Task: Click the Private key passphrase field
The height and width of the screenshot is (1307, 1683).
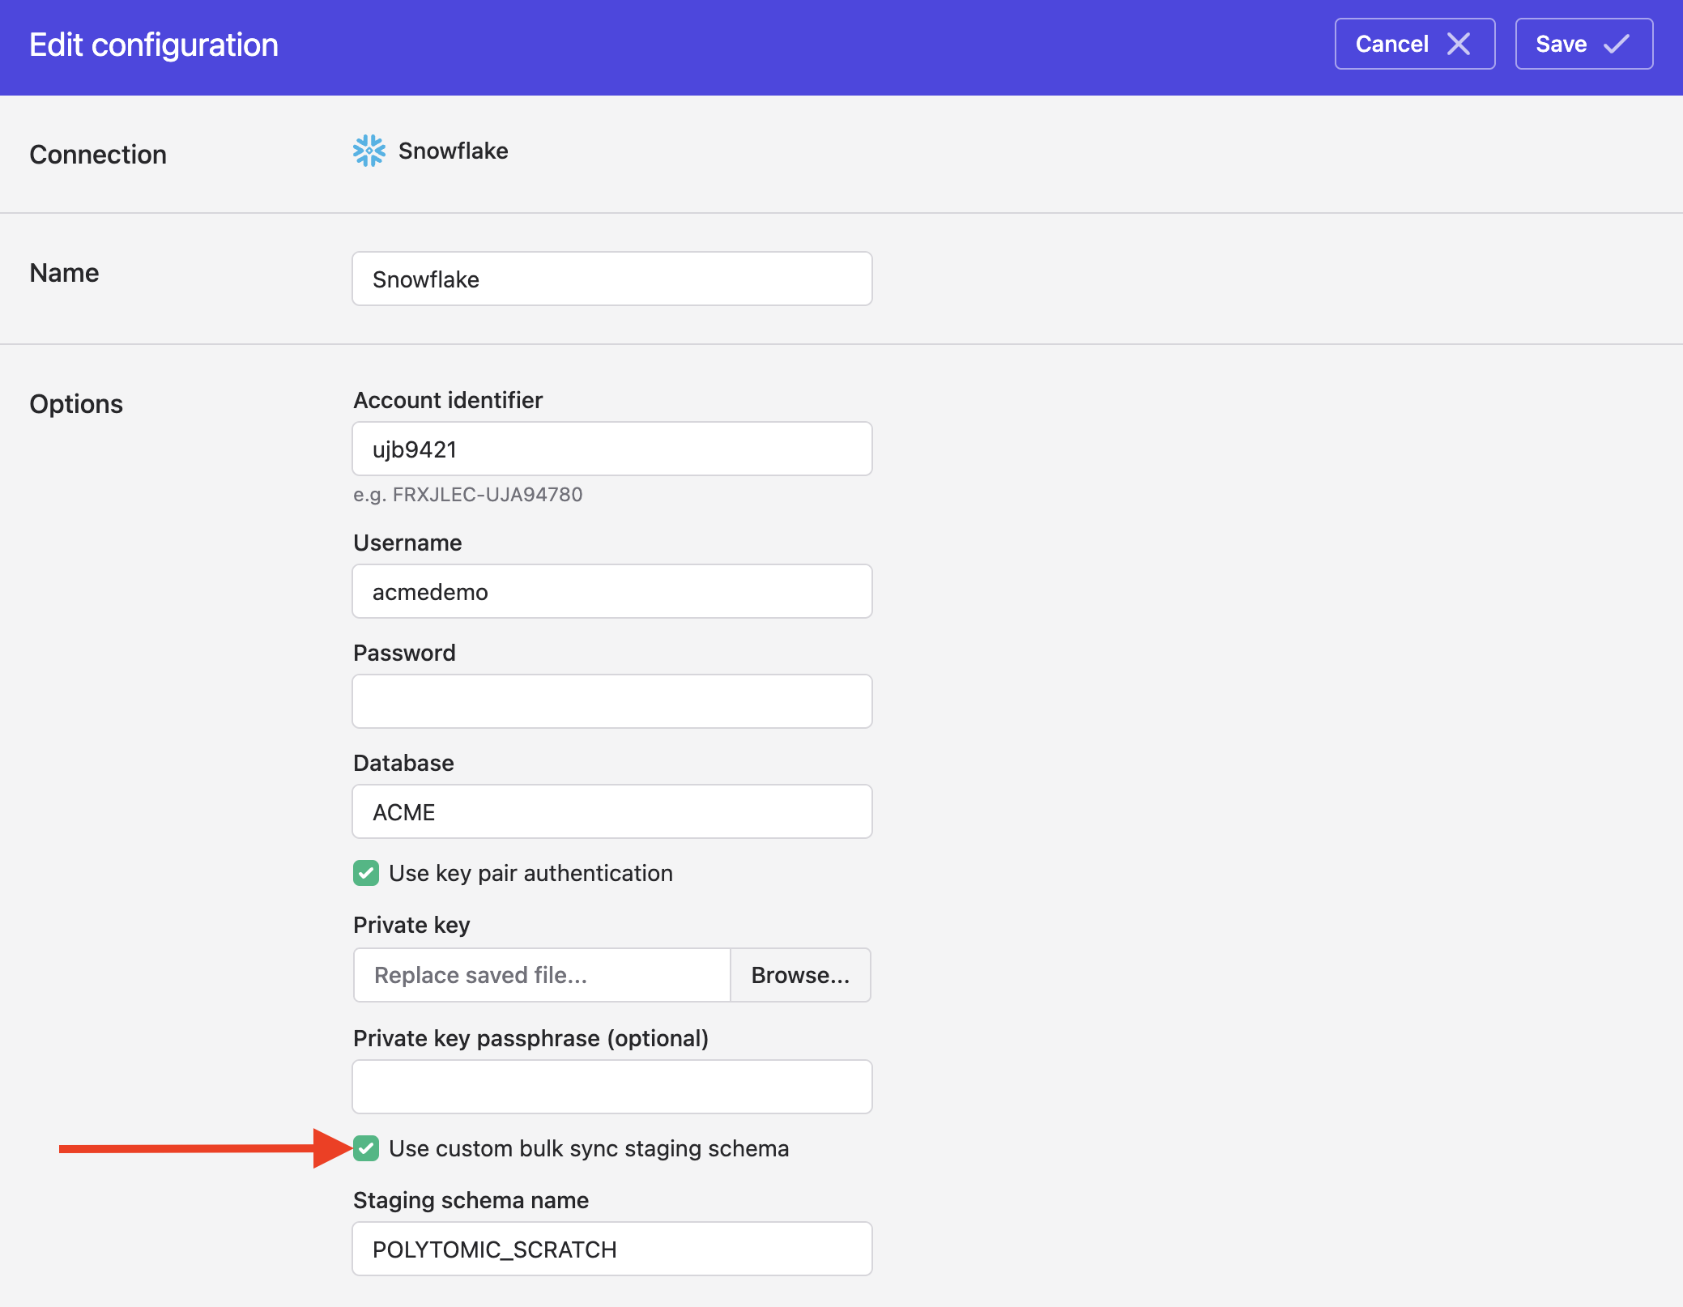Action: (611, 1087)
